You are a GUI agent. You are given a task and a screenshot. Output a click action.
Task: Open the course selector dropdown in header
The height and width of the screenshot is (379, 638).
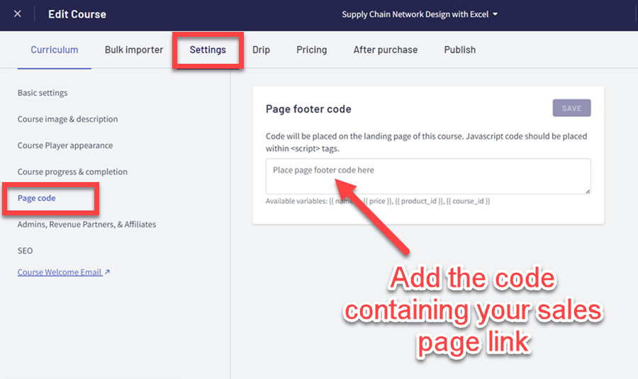pyautogui.click(x=420, y=14)
